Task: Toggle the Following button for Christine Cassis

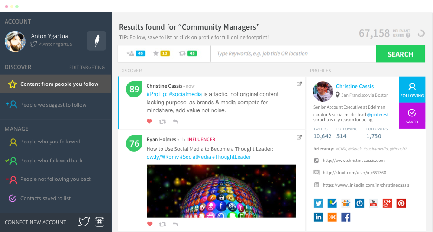Action: pyautogui.click(x=412, y=90)
